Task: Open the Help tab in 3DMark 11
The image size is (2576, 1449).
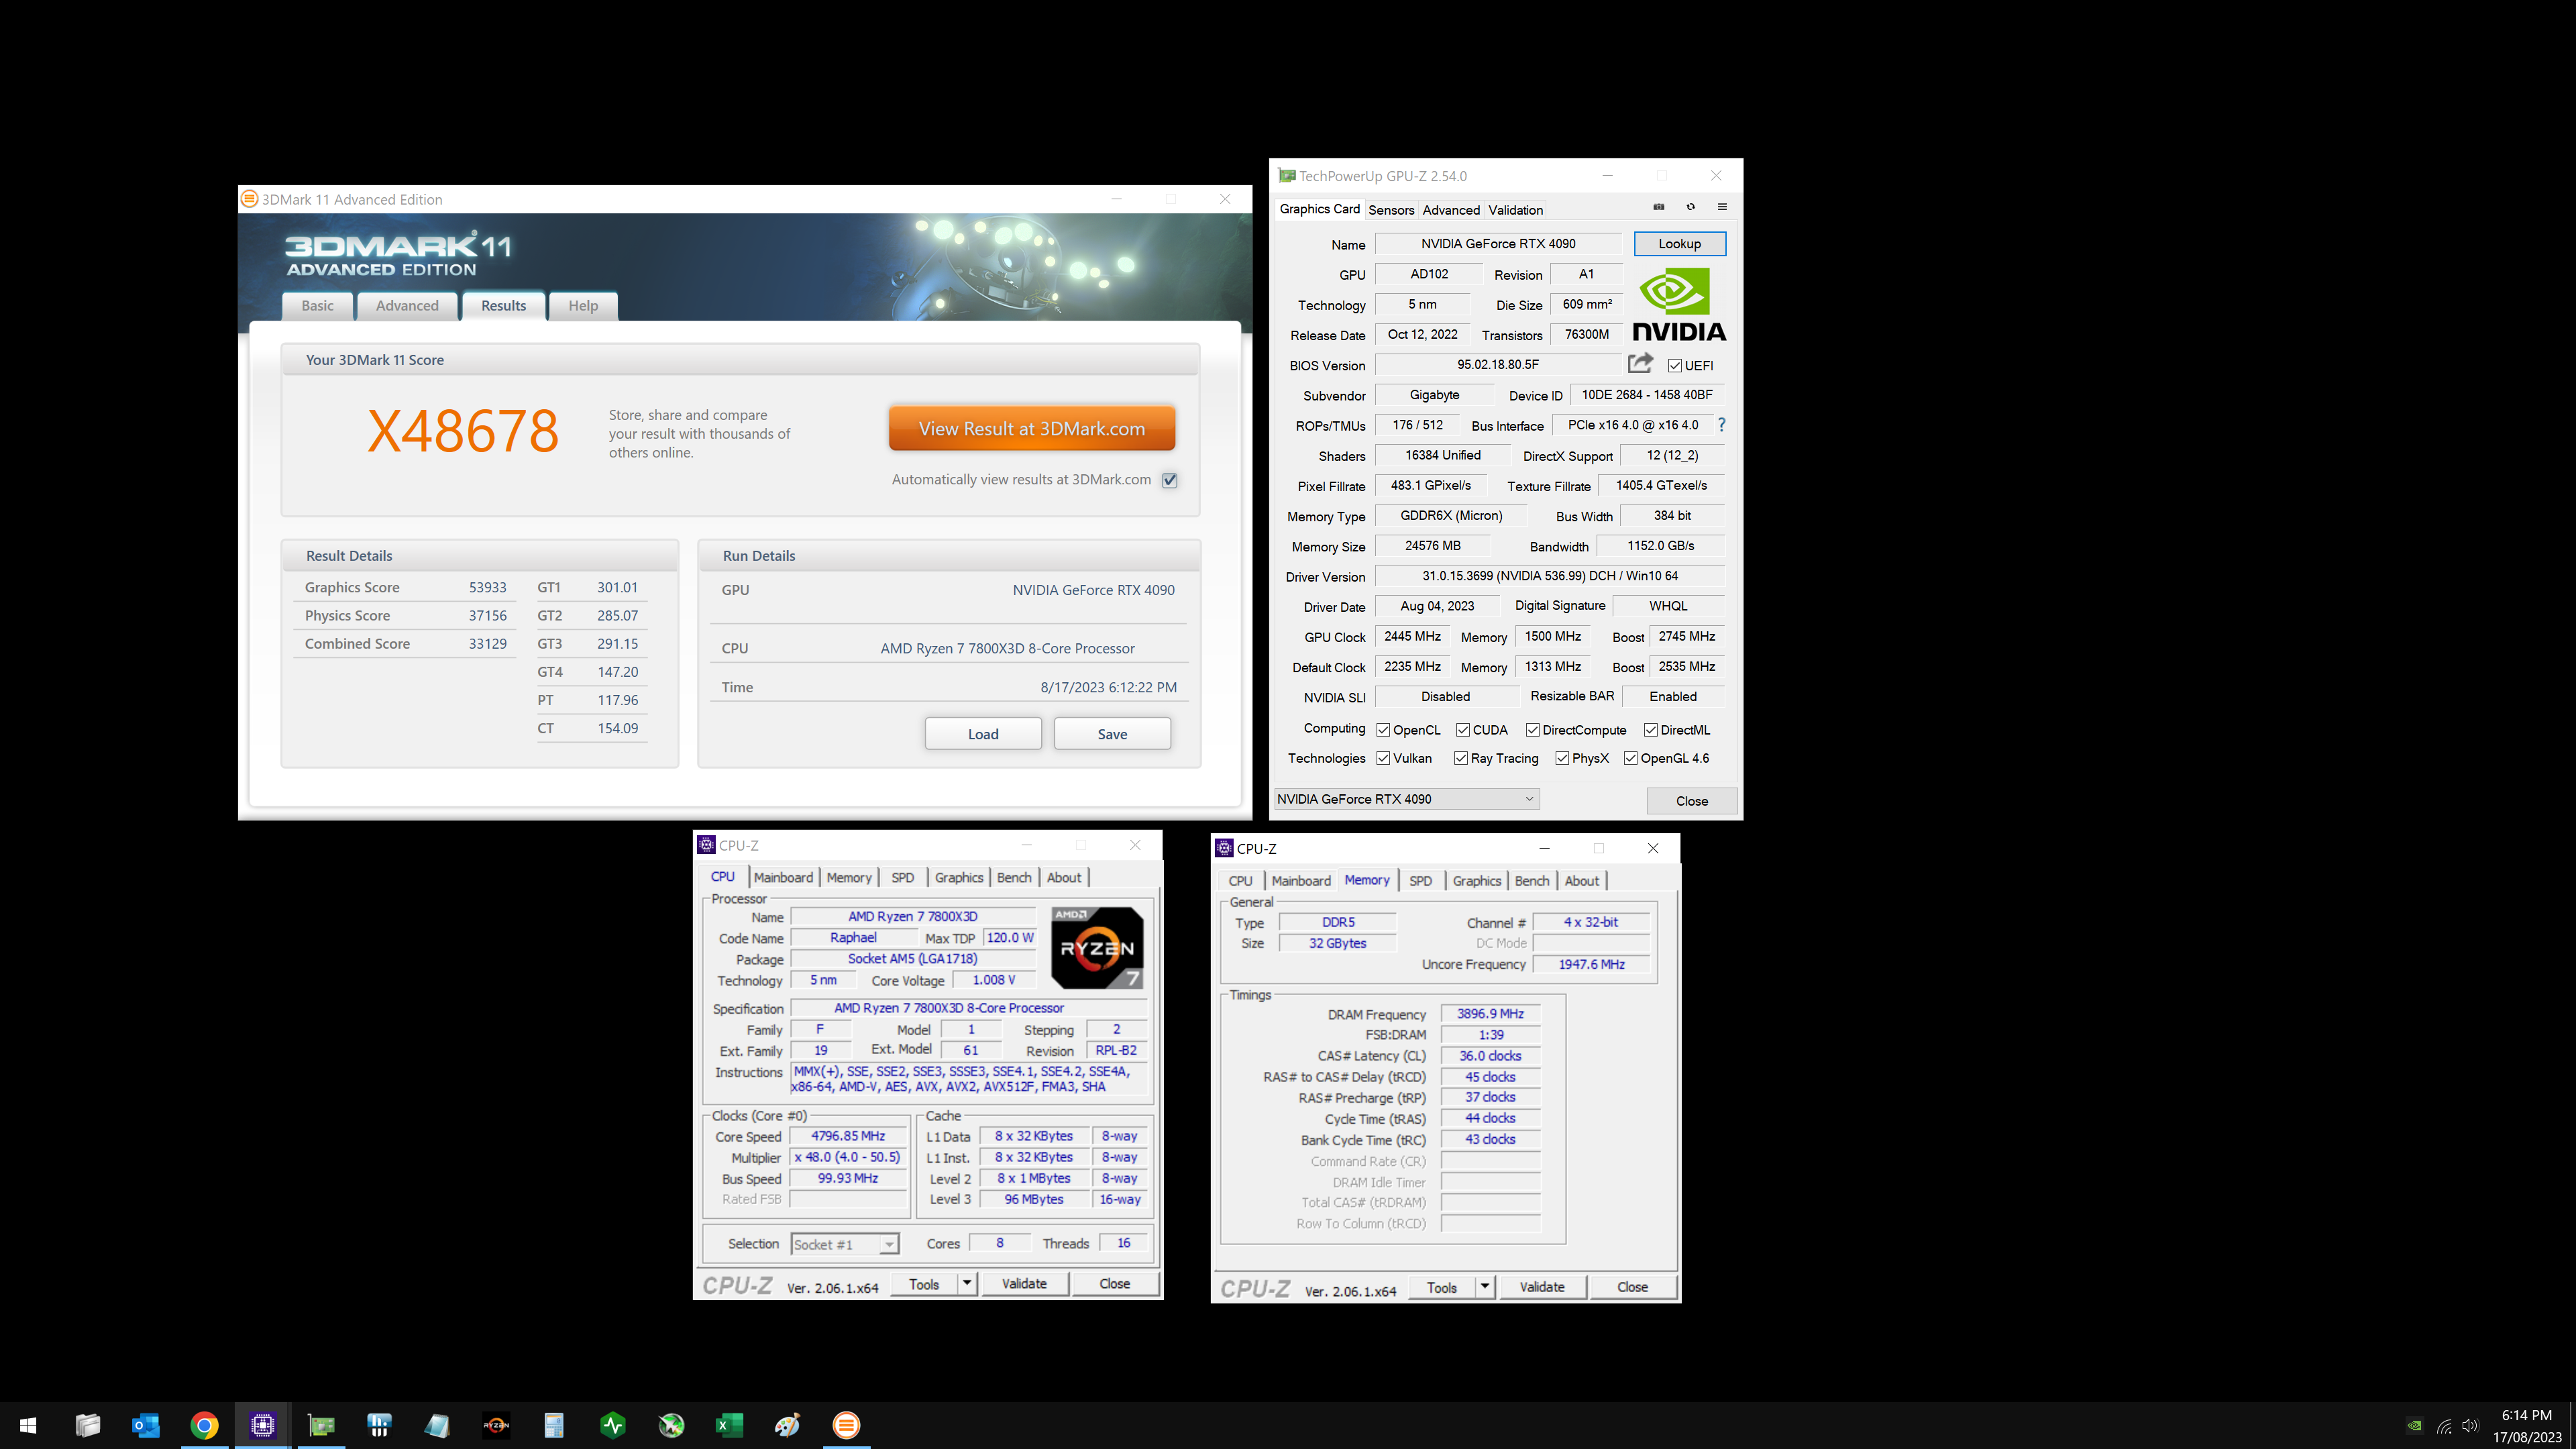Action: pyautogui.click(x=583, y=306)
